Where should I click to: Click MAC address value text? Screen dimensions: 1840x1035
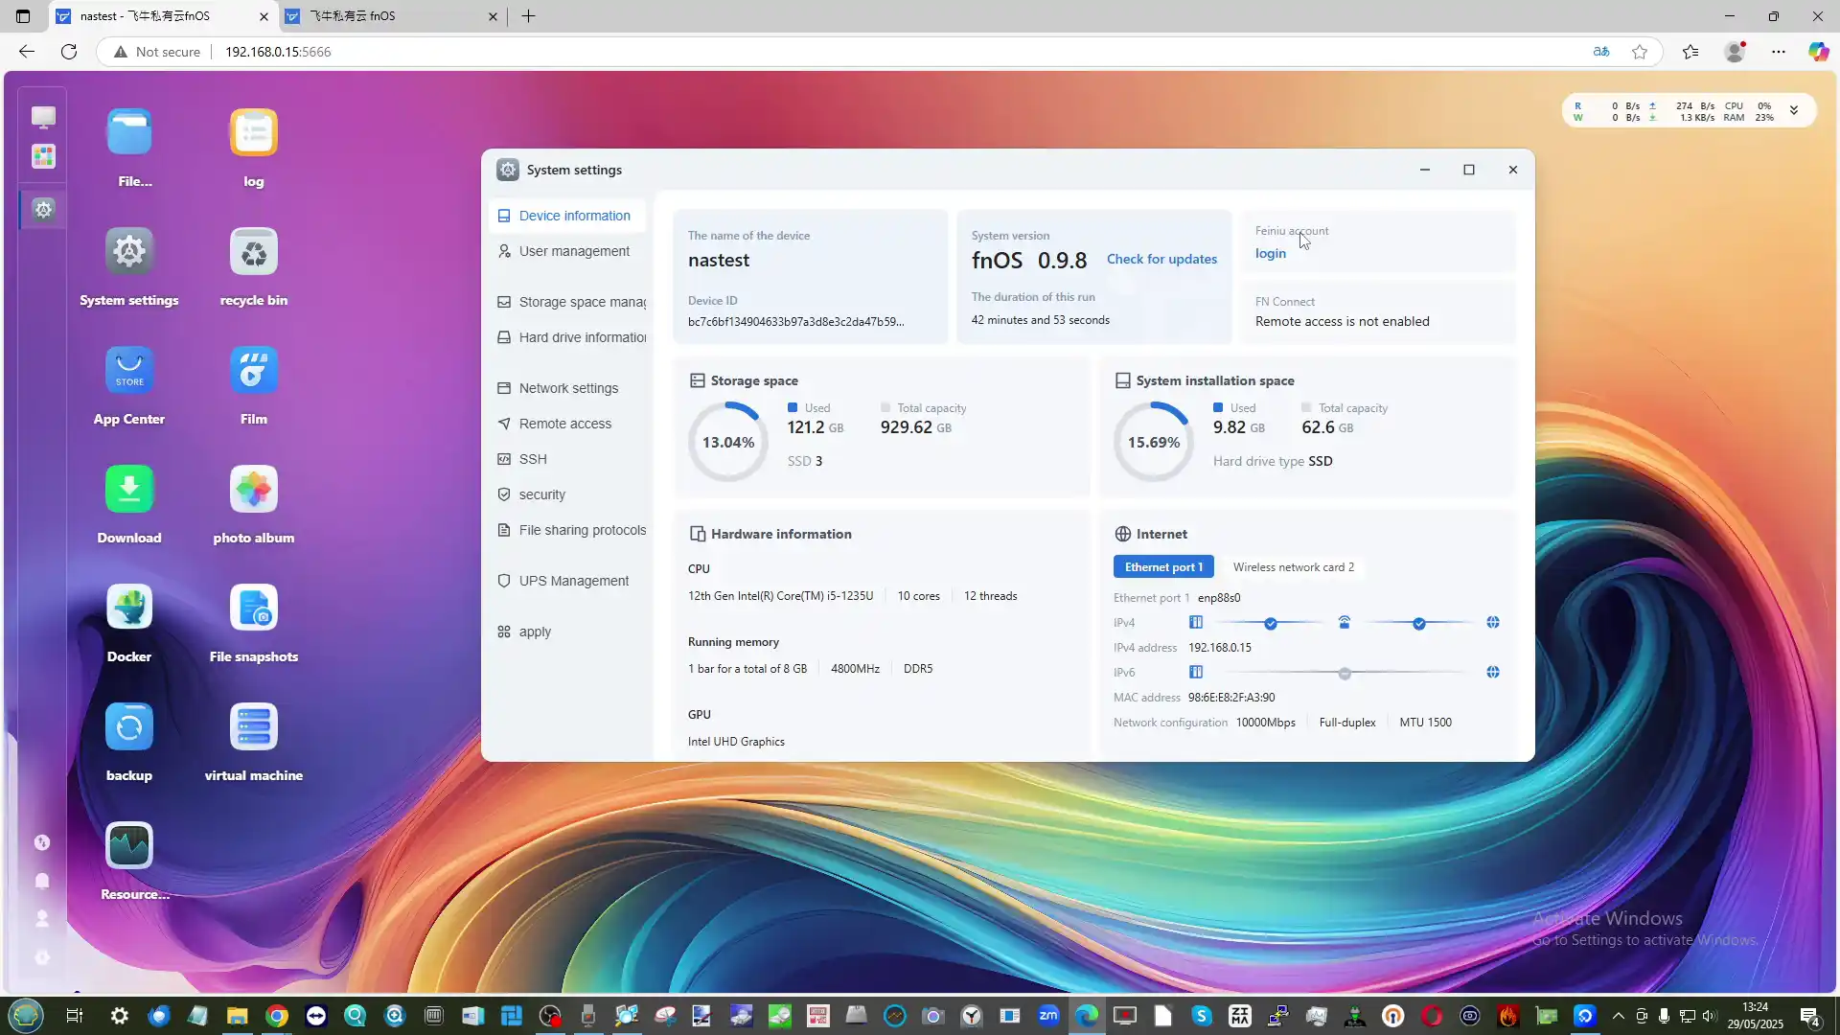pyautogui.click(x=1231, y=698)
